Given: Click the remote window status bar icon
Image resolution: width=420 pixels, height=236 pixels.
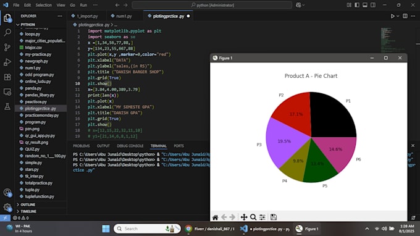Looking at the screenshot, I should coord(5,218).
